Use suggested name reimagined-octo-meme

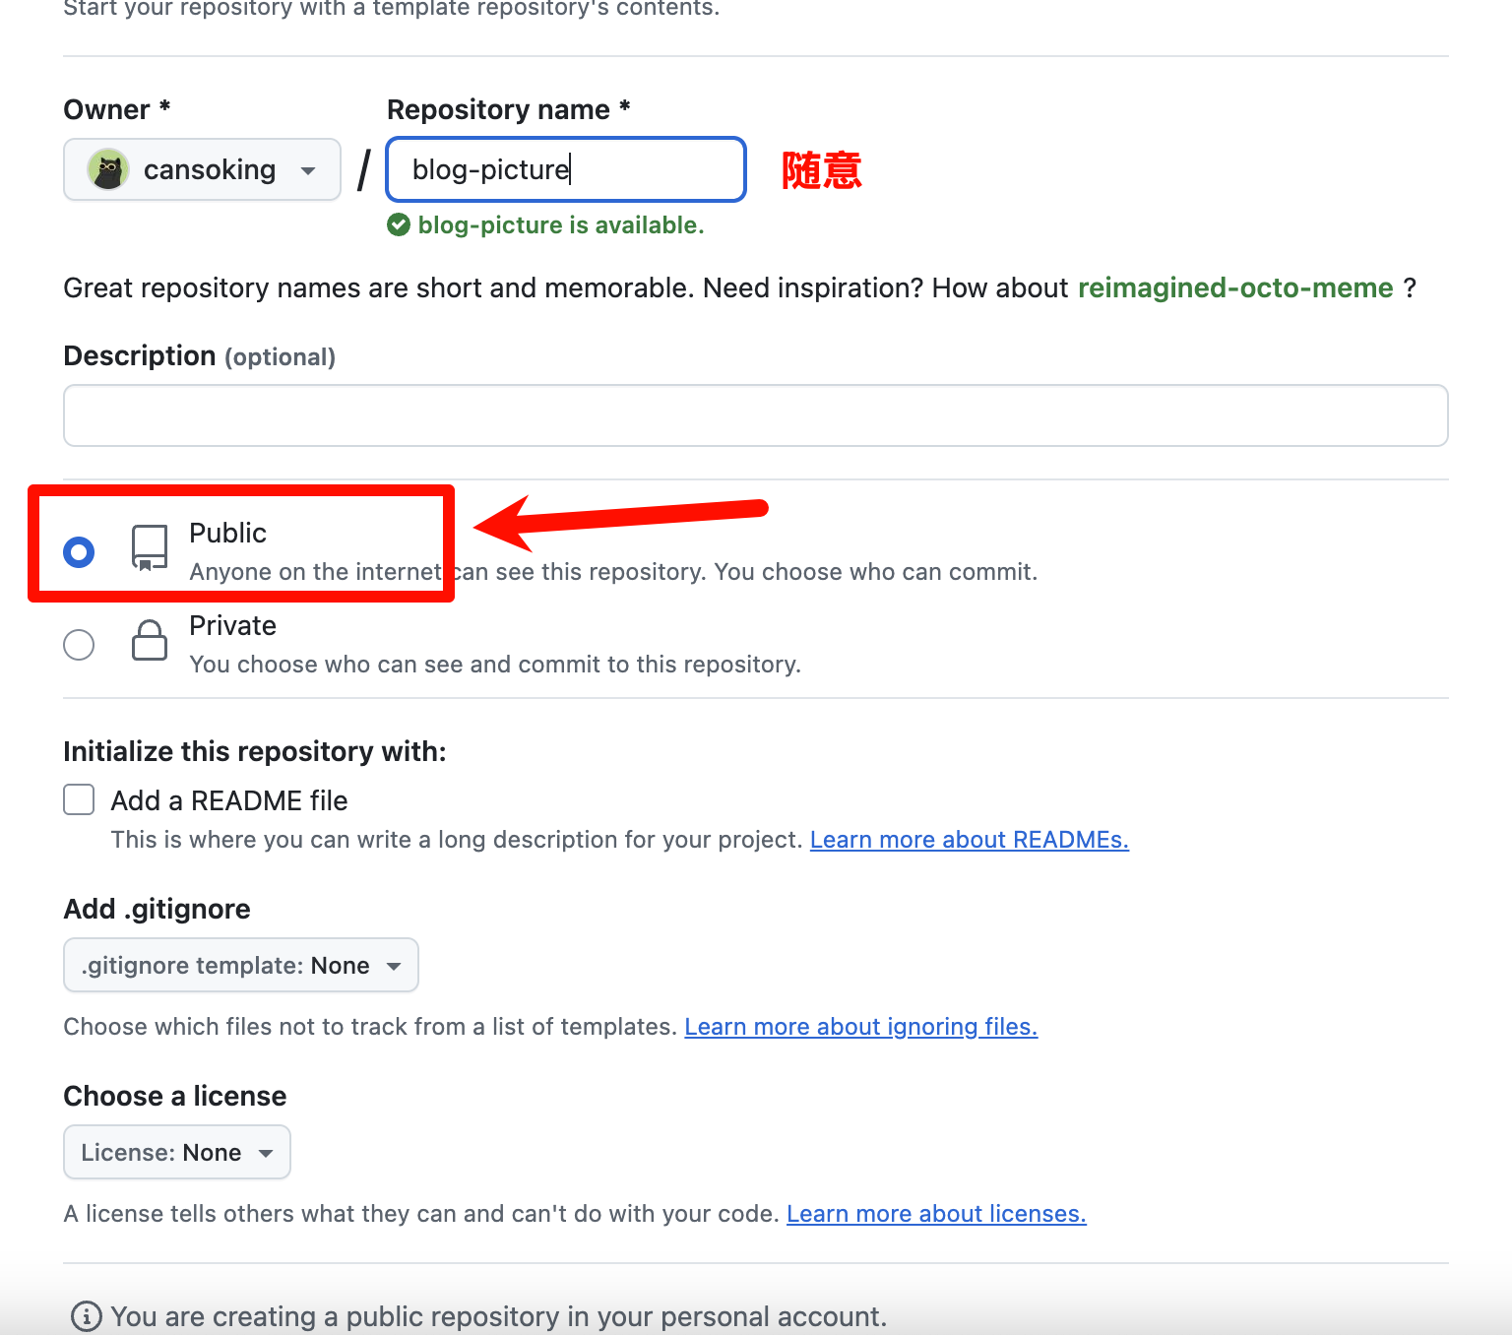click(x=1235, y=287)
